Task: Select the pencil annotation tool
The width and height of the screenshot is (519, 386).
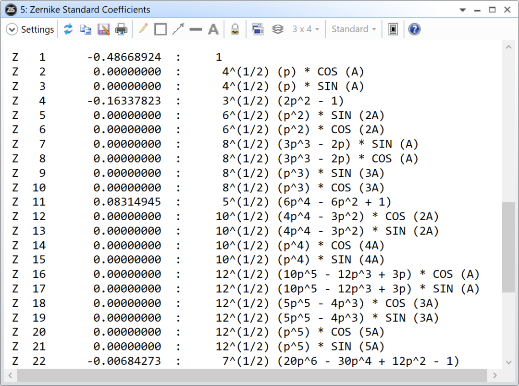Action: click(143, 29)
